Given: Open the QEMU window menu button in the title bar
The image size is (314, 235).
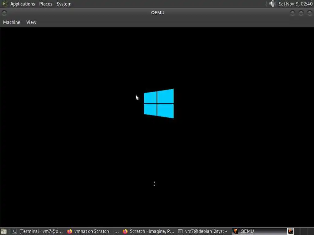Looking at the screenshot, I should tap(4, 13).
